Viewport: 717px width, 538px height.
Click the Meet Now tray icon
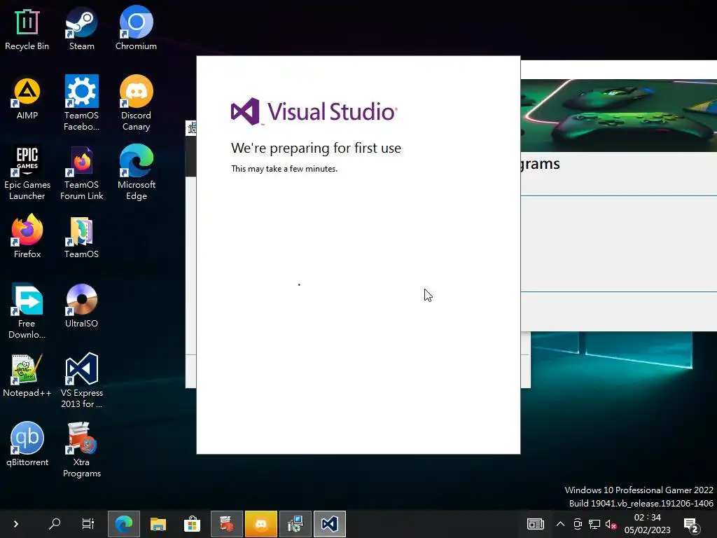pyautogui.click(x=578, y=524)
